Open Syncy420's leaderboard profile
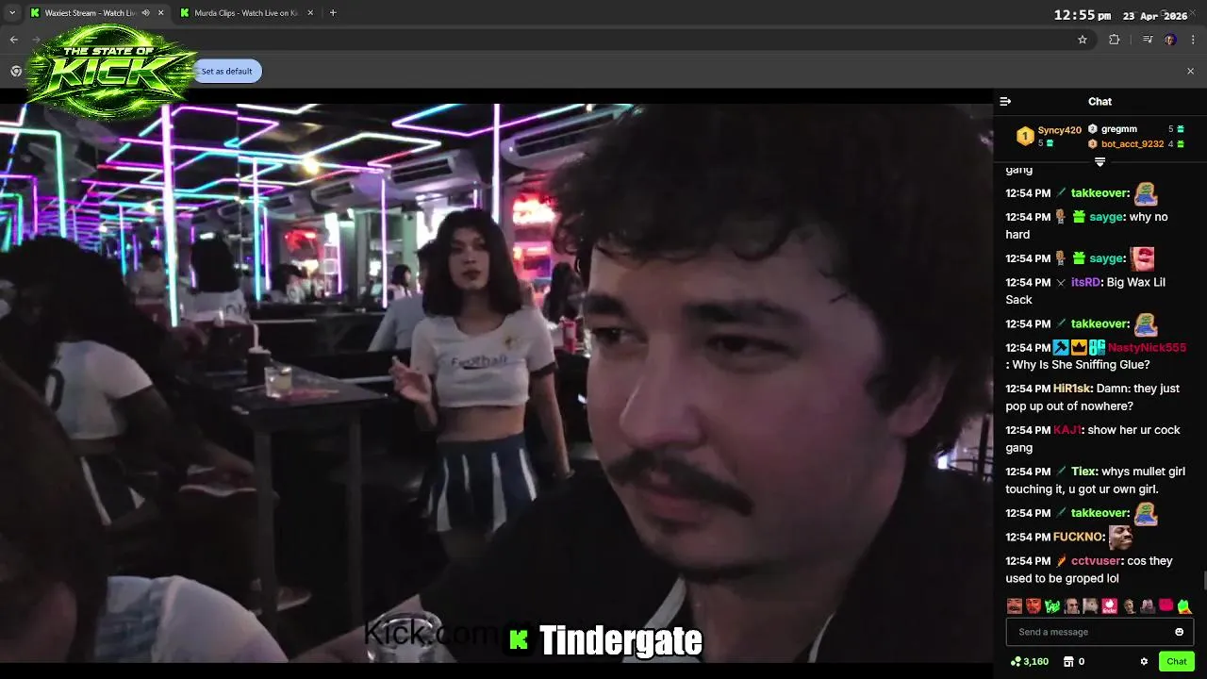This screenshot has width=1207, height=679. pyautogui.click(x=1059, y=130)
